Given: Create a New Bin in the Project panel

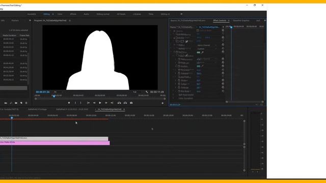Looking at the screenshot, I should (x=16, y=103).
